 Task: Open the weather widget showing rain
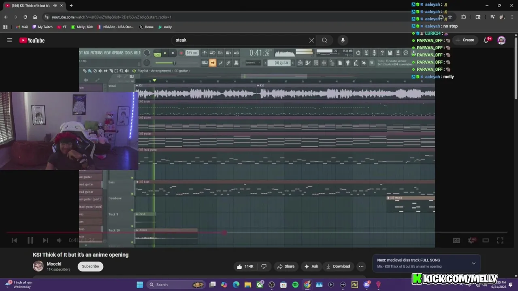[19, 285]
